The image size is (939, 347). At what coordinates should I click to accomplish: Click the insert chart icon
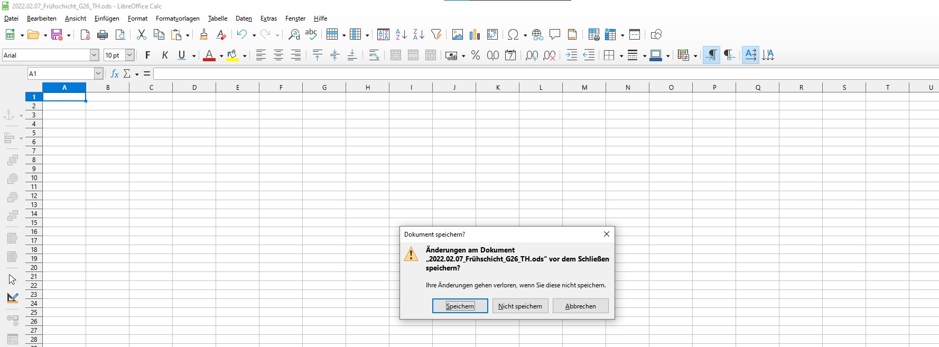tap(475, 35)
